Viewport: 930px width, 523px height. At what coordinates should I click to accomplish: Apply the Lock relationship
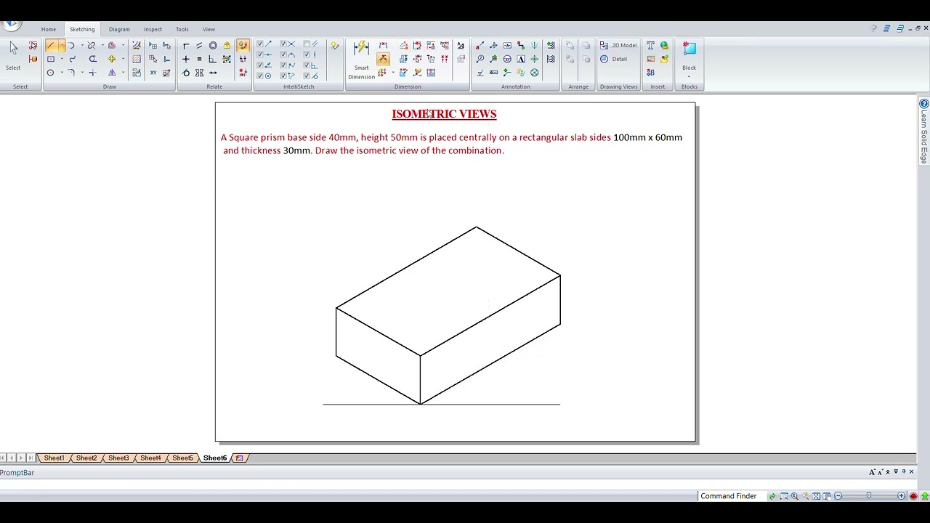[x=227, y=46]
